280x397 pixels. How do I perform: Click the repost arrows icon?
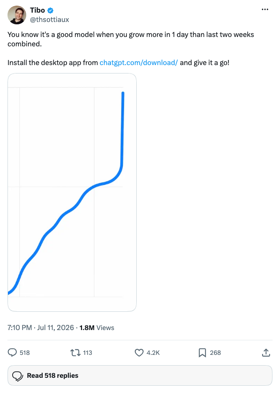(75, 353)
